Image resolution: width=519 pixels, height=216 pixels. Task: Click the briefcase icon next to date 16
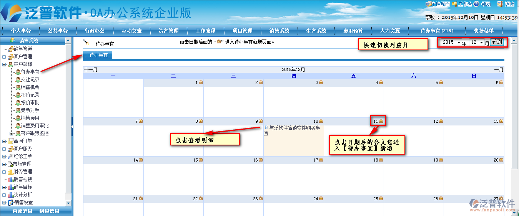[261, 160]
